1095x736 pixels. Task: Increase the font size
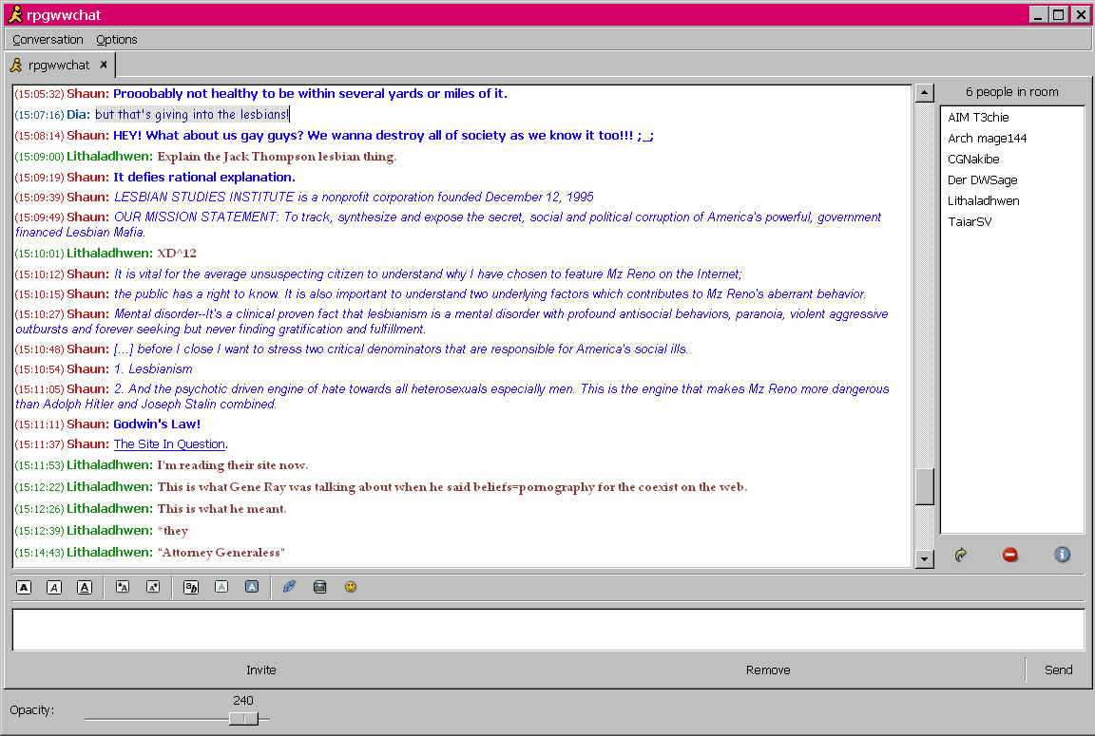[x=123, y=588]
